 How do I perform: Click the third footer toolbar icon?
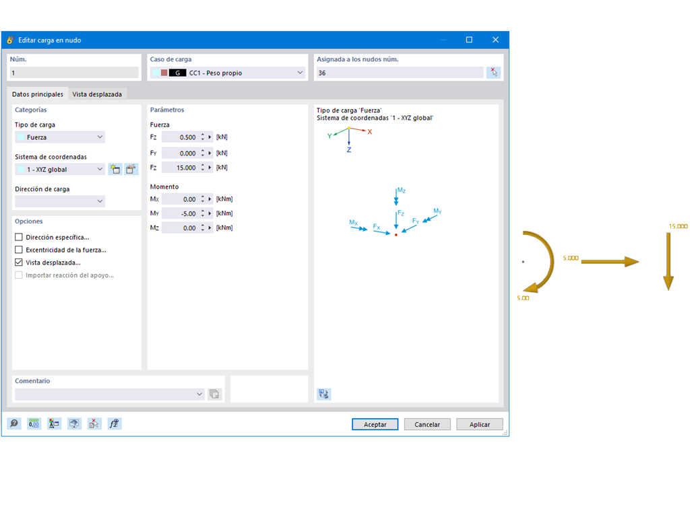coord(54,424)
